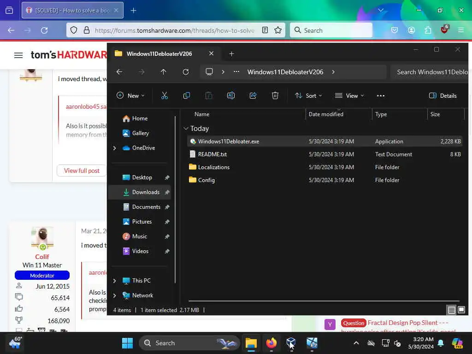Reload the Firefox page
This screenshot has height=354, width=472.
tap(44, 30)
